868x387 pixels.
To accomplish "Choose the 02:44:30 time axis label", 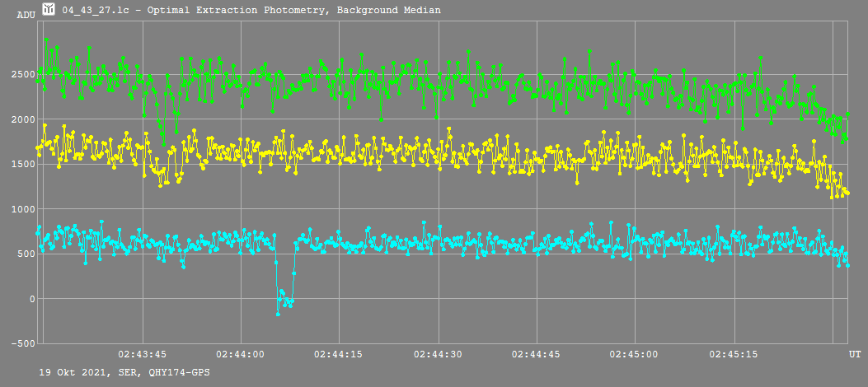I will click(x=438, y=354).
